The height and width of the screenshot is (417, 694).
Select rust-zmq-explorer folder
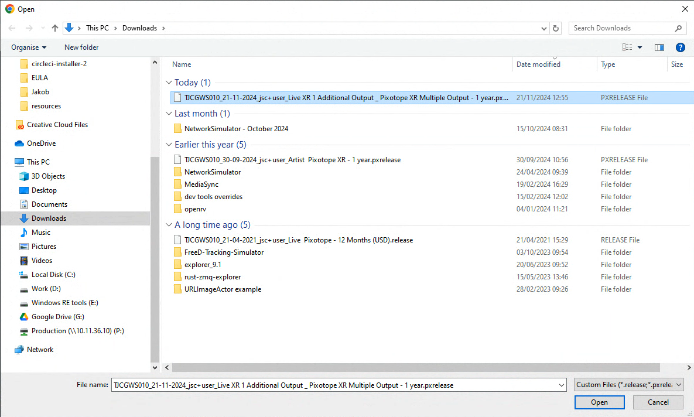click(213, 277)
